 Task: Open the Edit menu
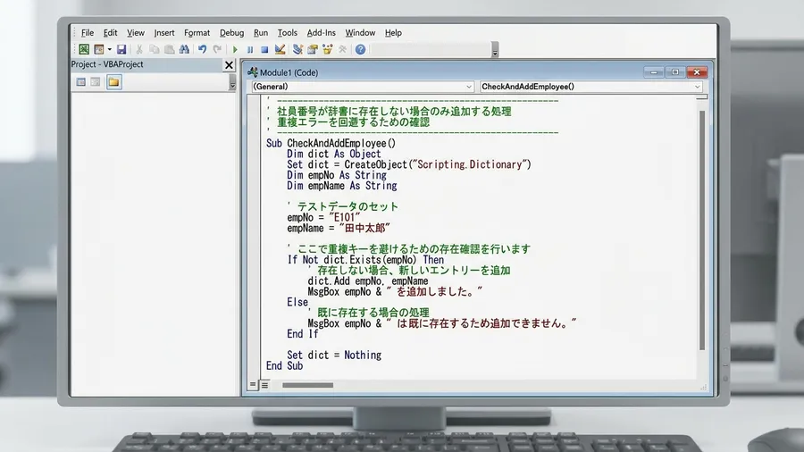click(x=110, y=33)
